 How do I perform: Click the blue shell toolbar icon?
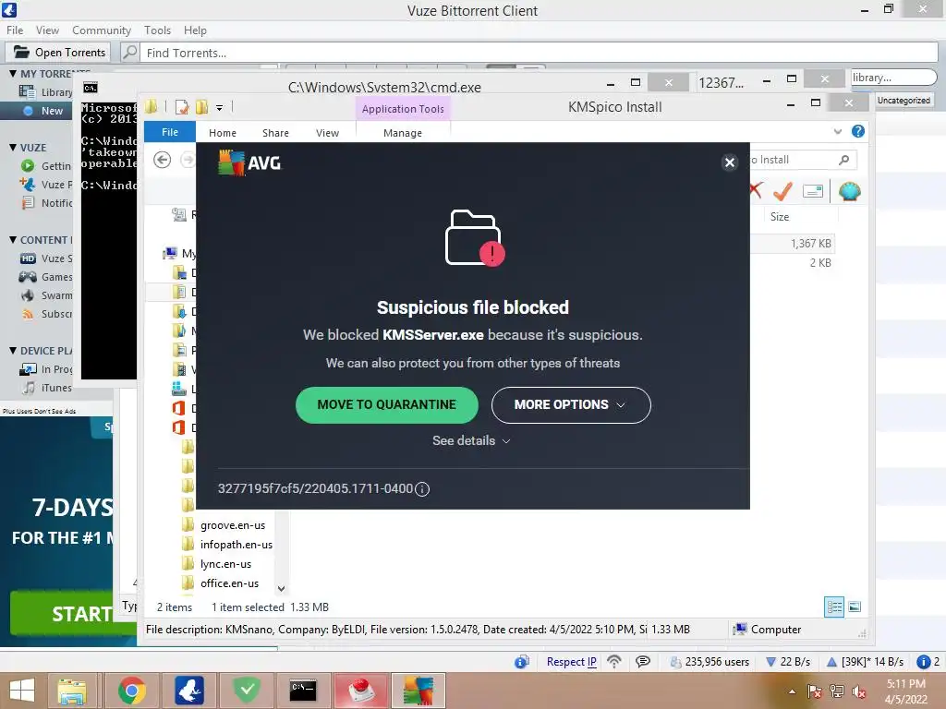pos(850,191)
